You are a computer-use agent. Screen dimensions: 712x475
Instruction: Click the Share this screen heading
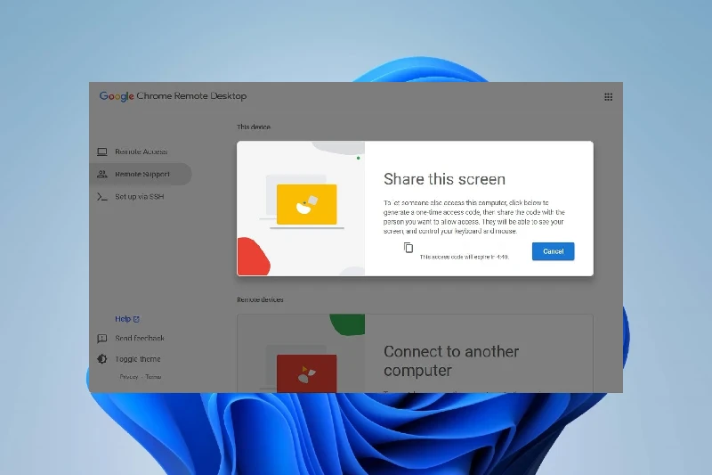(444, 179)
